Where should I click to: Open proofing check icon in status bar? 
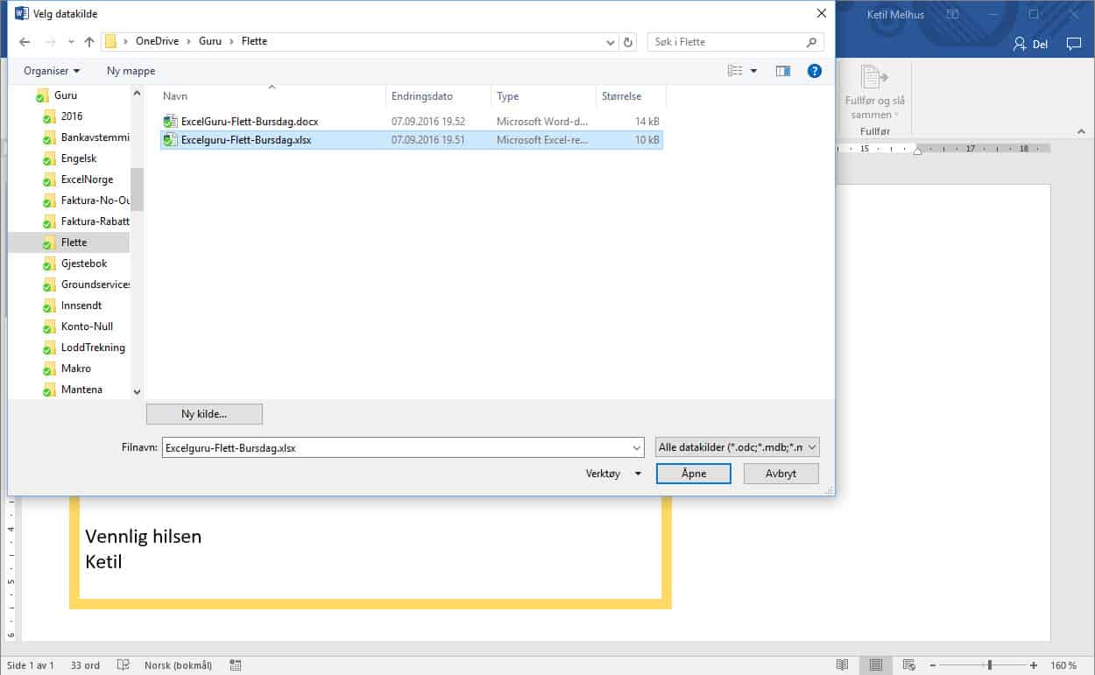point(124,665)
